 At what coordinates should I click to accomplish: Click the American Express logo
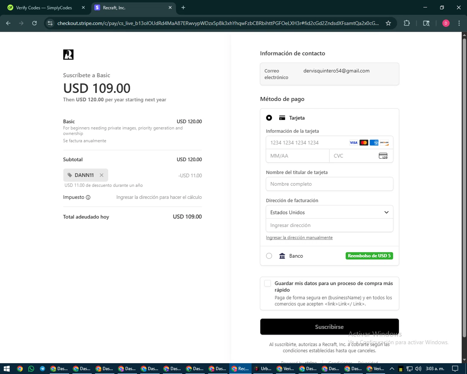click(x=374, y=143)
